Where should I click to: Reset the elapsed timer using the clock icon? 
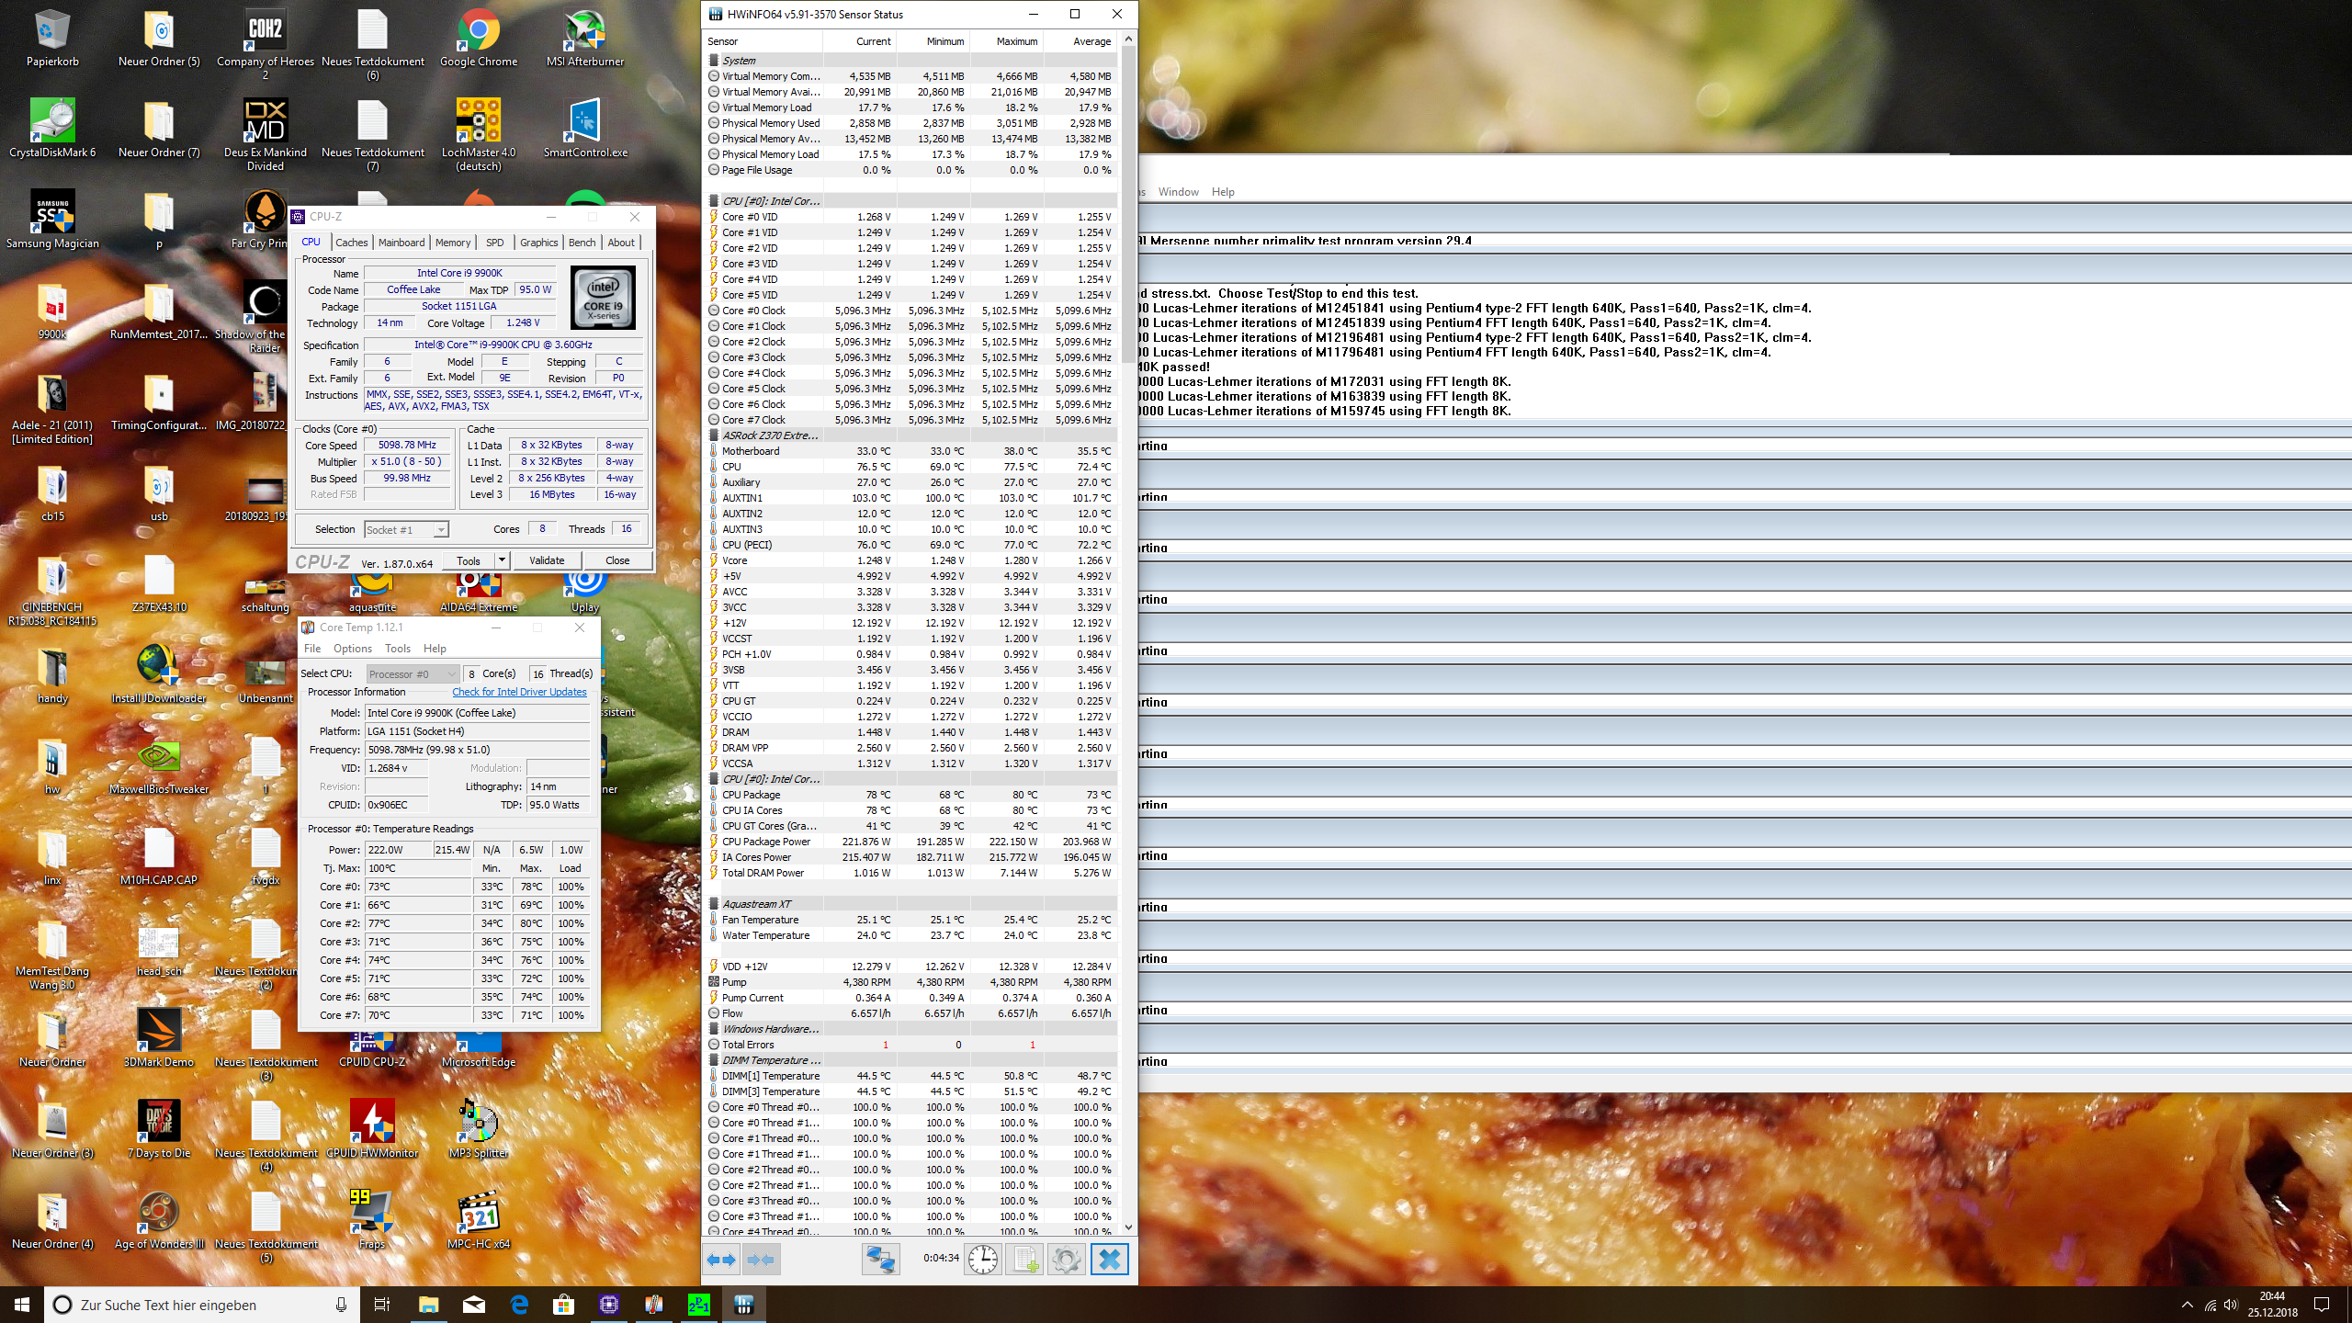[x=982, y=1259]
